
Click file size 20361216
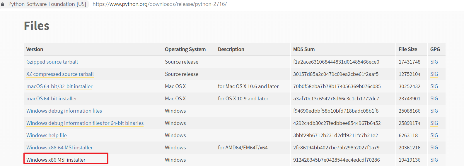(410, 148)
